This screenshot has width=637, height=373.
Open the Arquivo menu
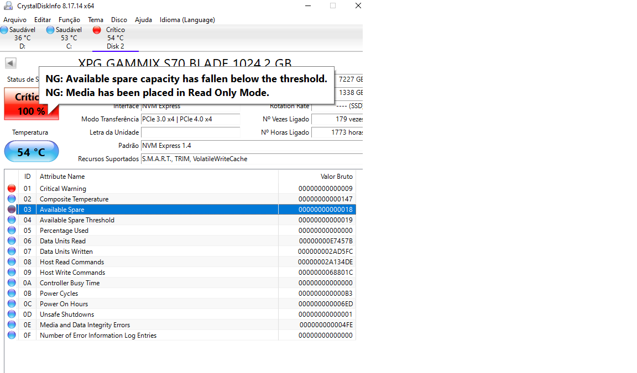15,20
